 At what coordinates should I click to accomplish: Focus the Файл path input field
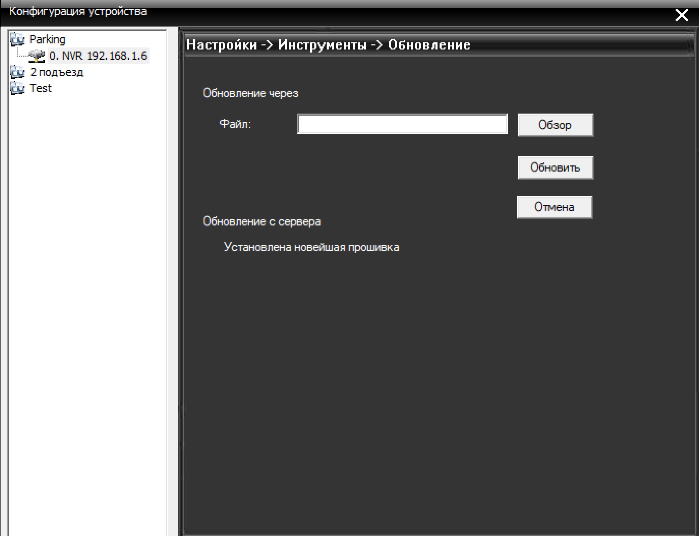402,124
